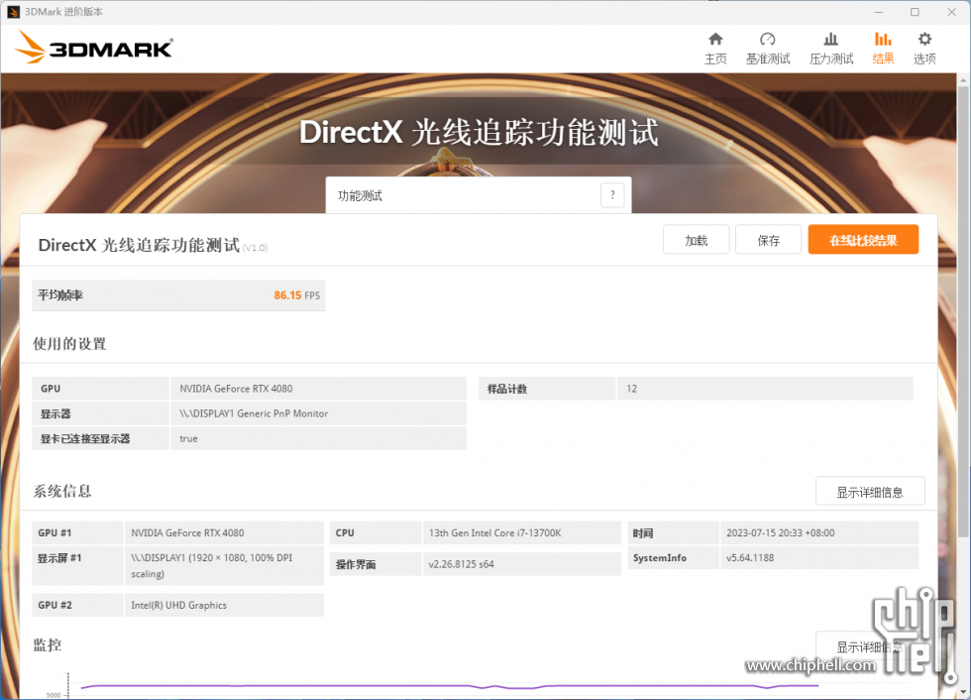The width and height of the screenshot is (971, 700).
Task: Click the 样品计数 value 12
Action: tap(632, 389)
